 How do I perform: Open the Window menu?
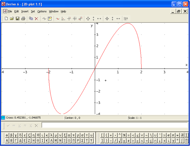coord(53,11)
